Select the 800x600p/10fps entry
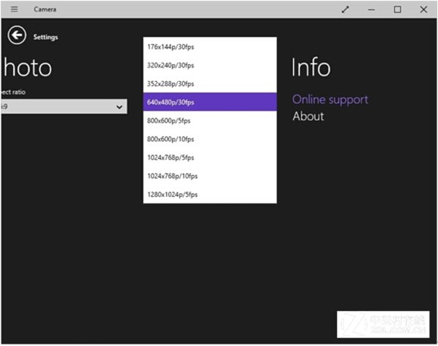 pos(210,139)
